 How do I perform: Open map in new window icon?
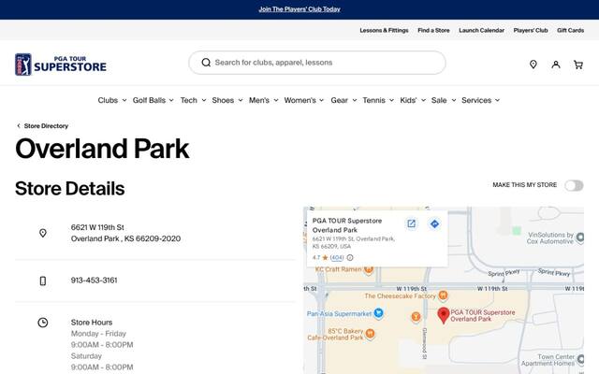[412, 223]
